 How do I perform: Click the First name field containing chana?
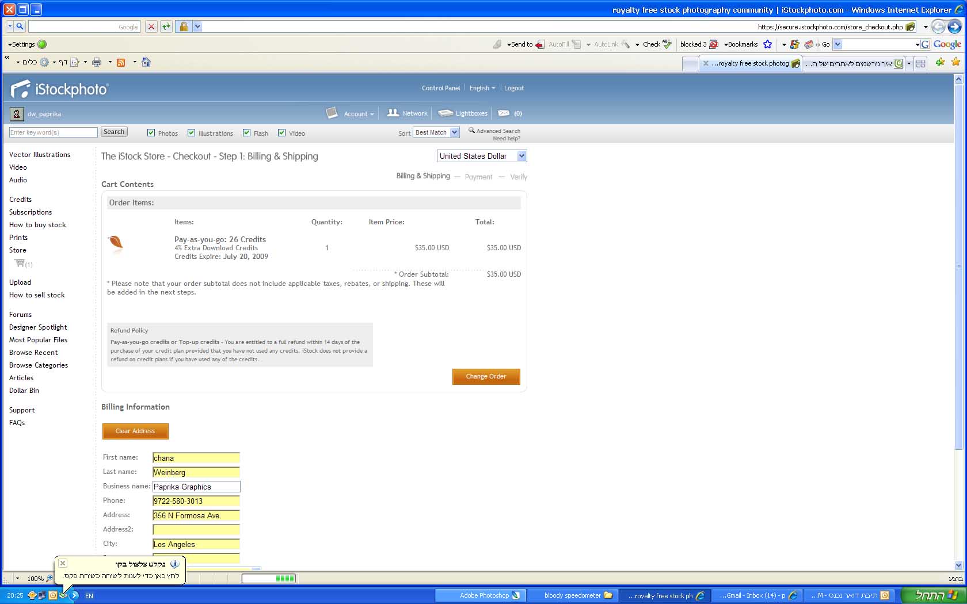coord(196,458)
